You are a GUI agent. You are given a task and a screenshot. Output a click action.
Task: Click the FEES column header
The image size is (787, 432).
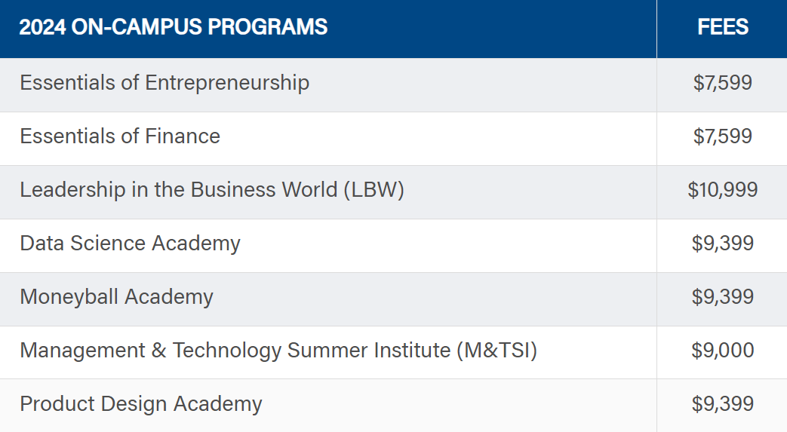click(723, 27)
